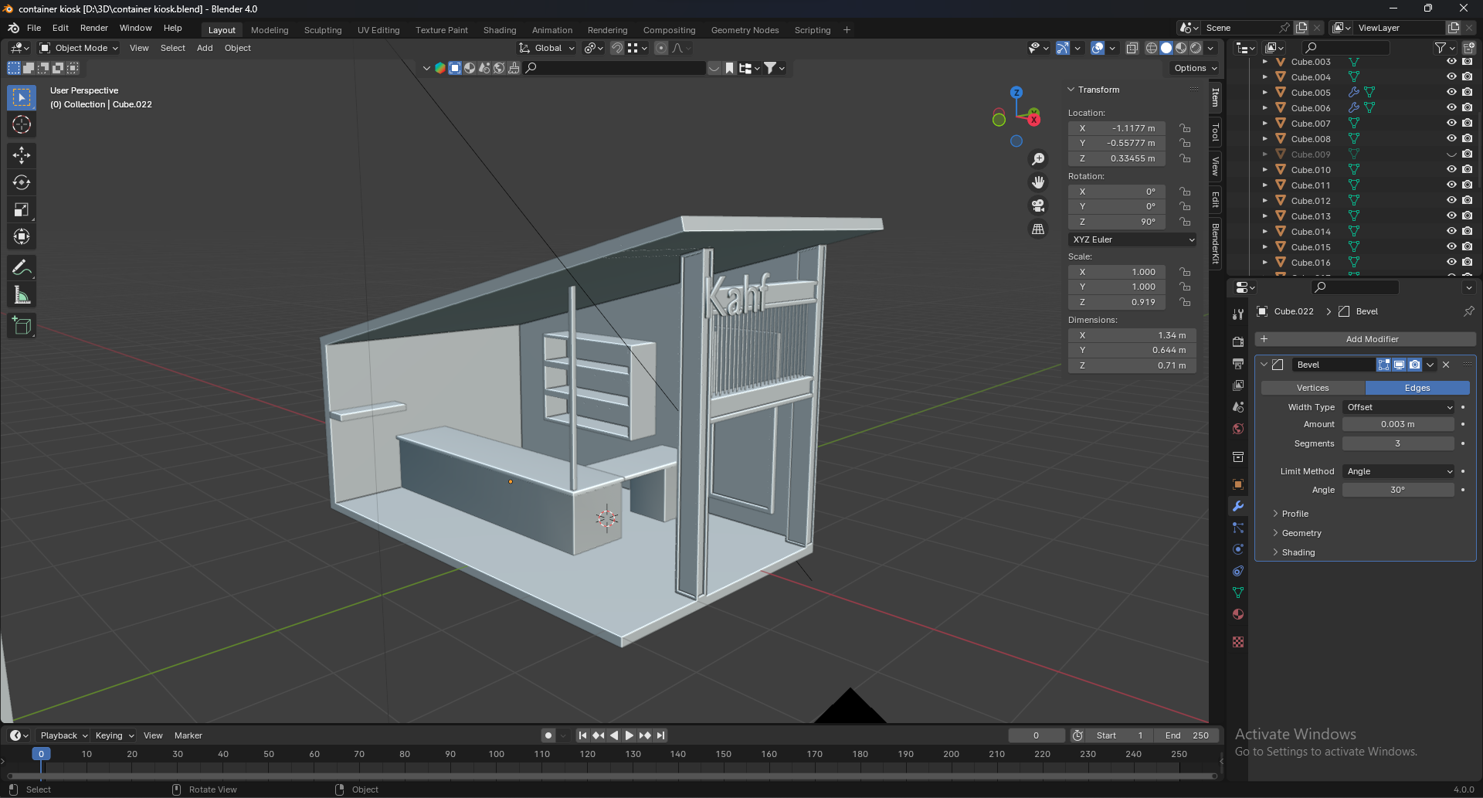
Task: Lock the Location X axis
Action: point(1185,128)
